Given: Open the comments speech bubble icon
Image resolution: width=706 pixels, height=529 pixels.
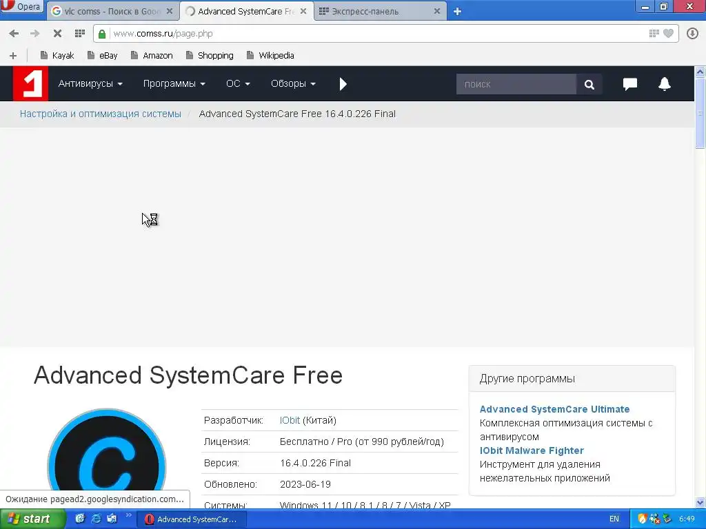Looking at the screenshot, I should pyautogui.click(x=630, y=83).
